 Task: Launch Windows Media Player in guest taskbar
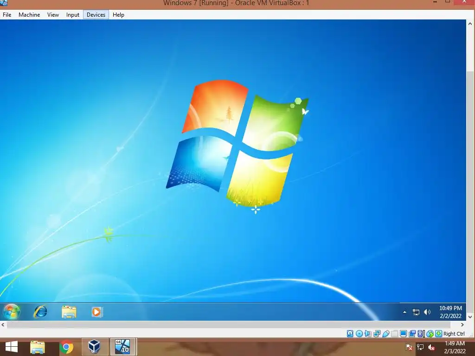[x=97, y=312]
